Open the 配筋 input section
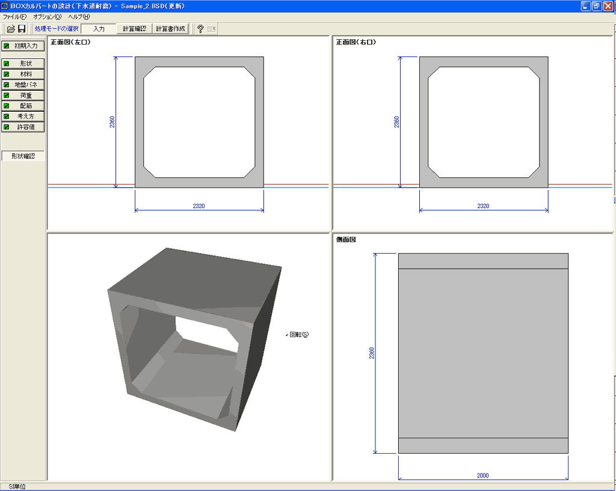 [x=23, y=106]
